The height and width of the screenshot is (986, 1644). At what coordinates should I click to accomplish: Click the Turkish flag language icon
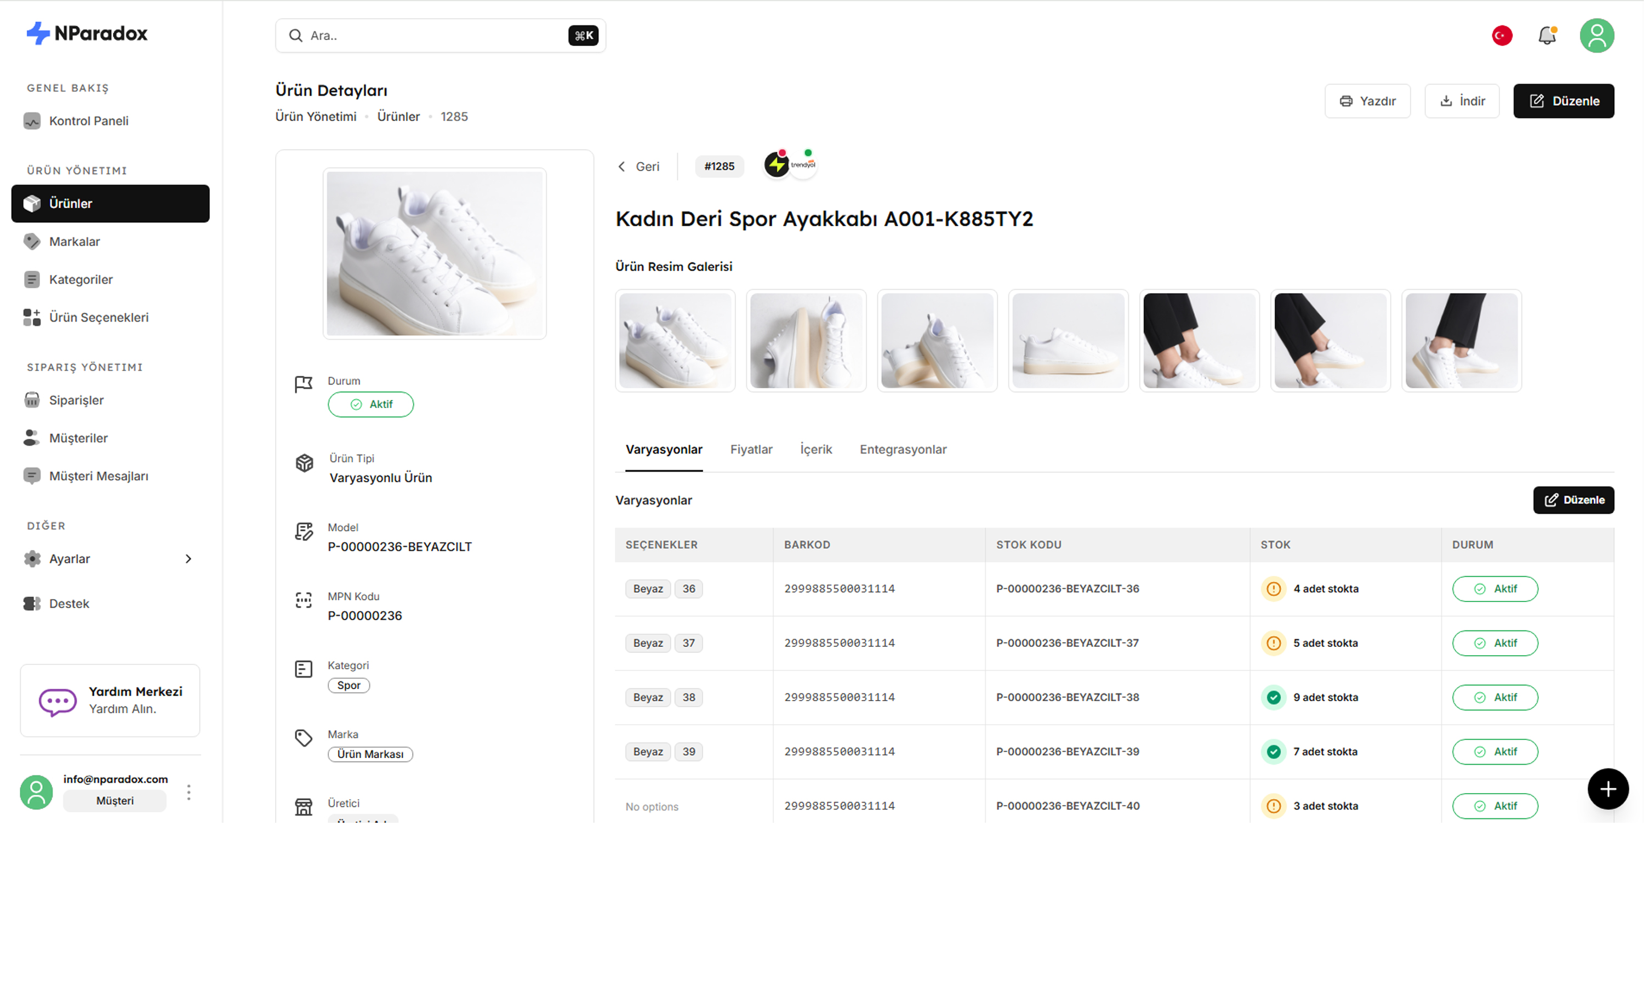tap(1502, 35)
